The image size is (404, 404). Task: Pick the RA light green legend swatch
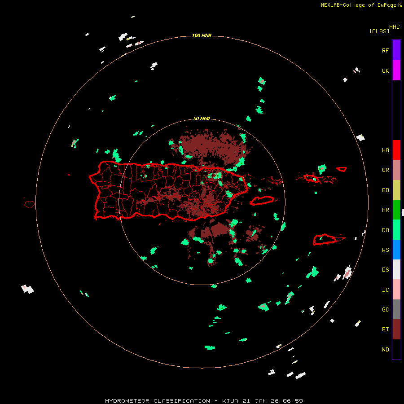tap(396, 230)
